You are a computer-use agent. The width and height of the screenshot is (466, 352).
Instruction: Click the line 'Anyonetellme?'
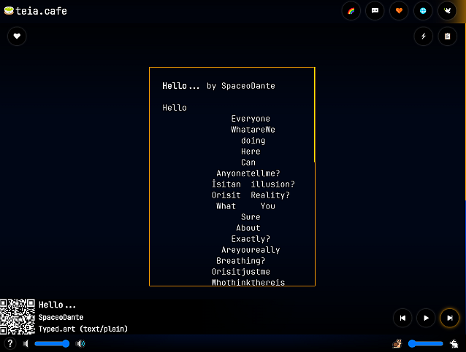coord(248,173)
